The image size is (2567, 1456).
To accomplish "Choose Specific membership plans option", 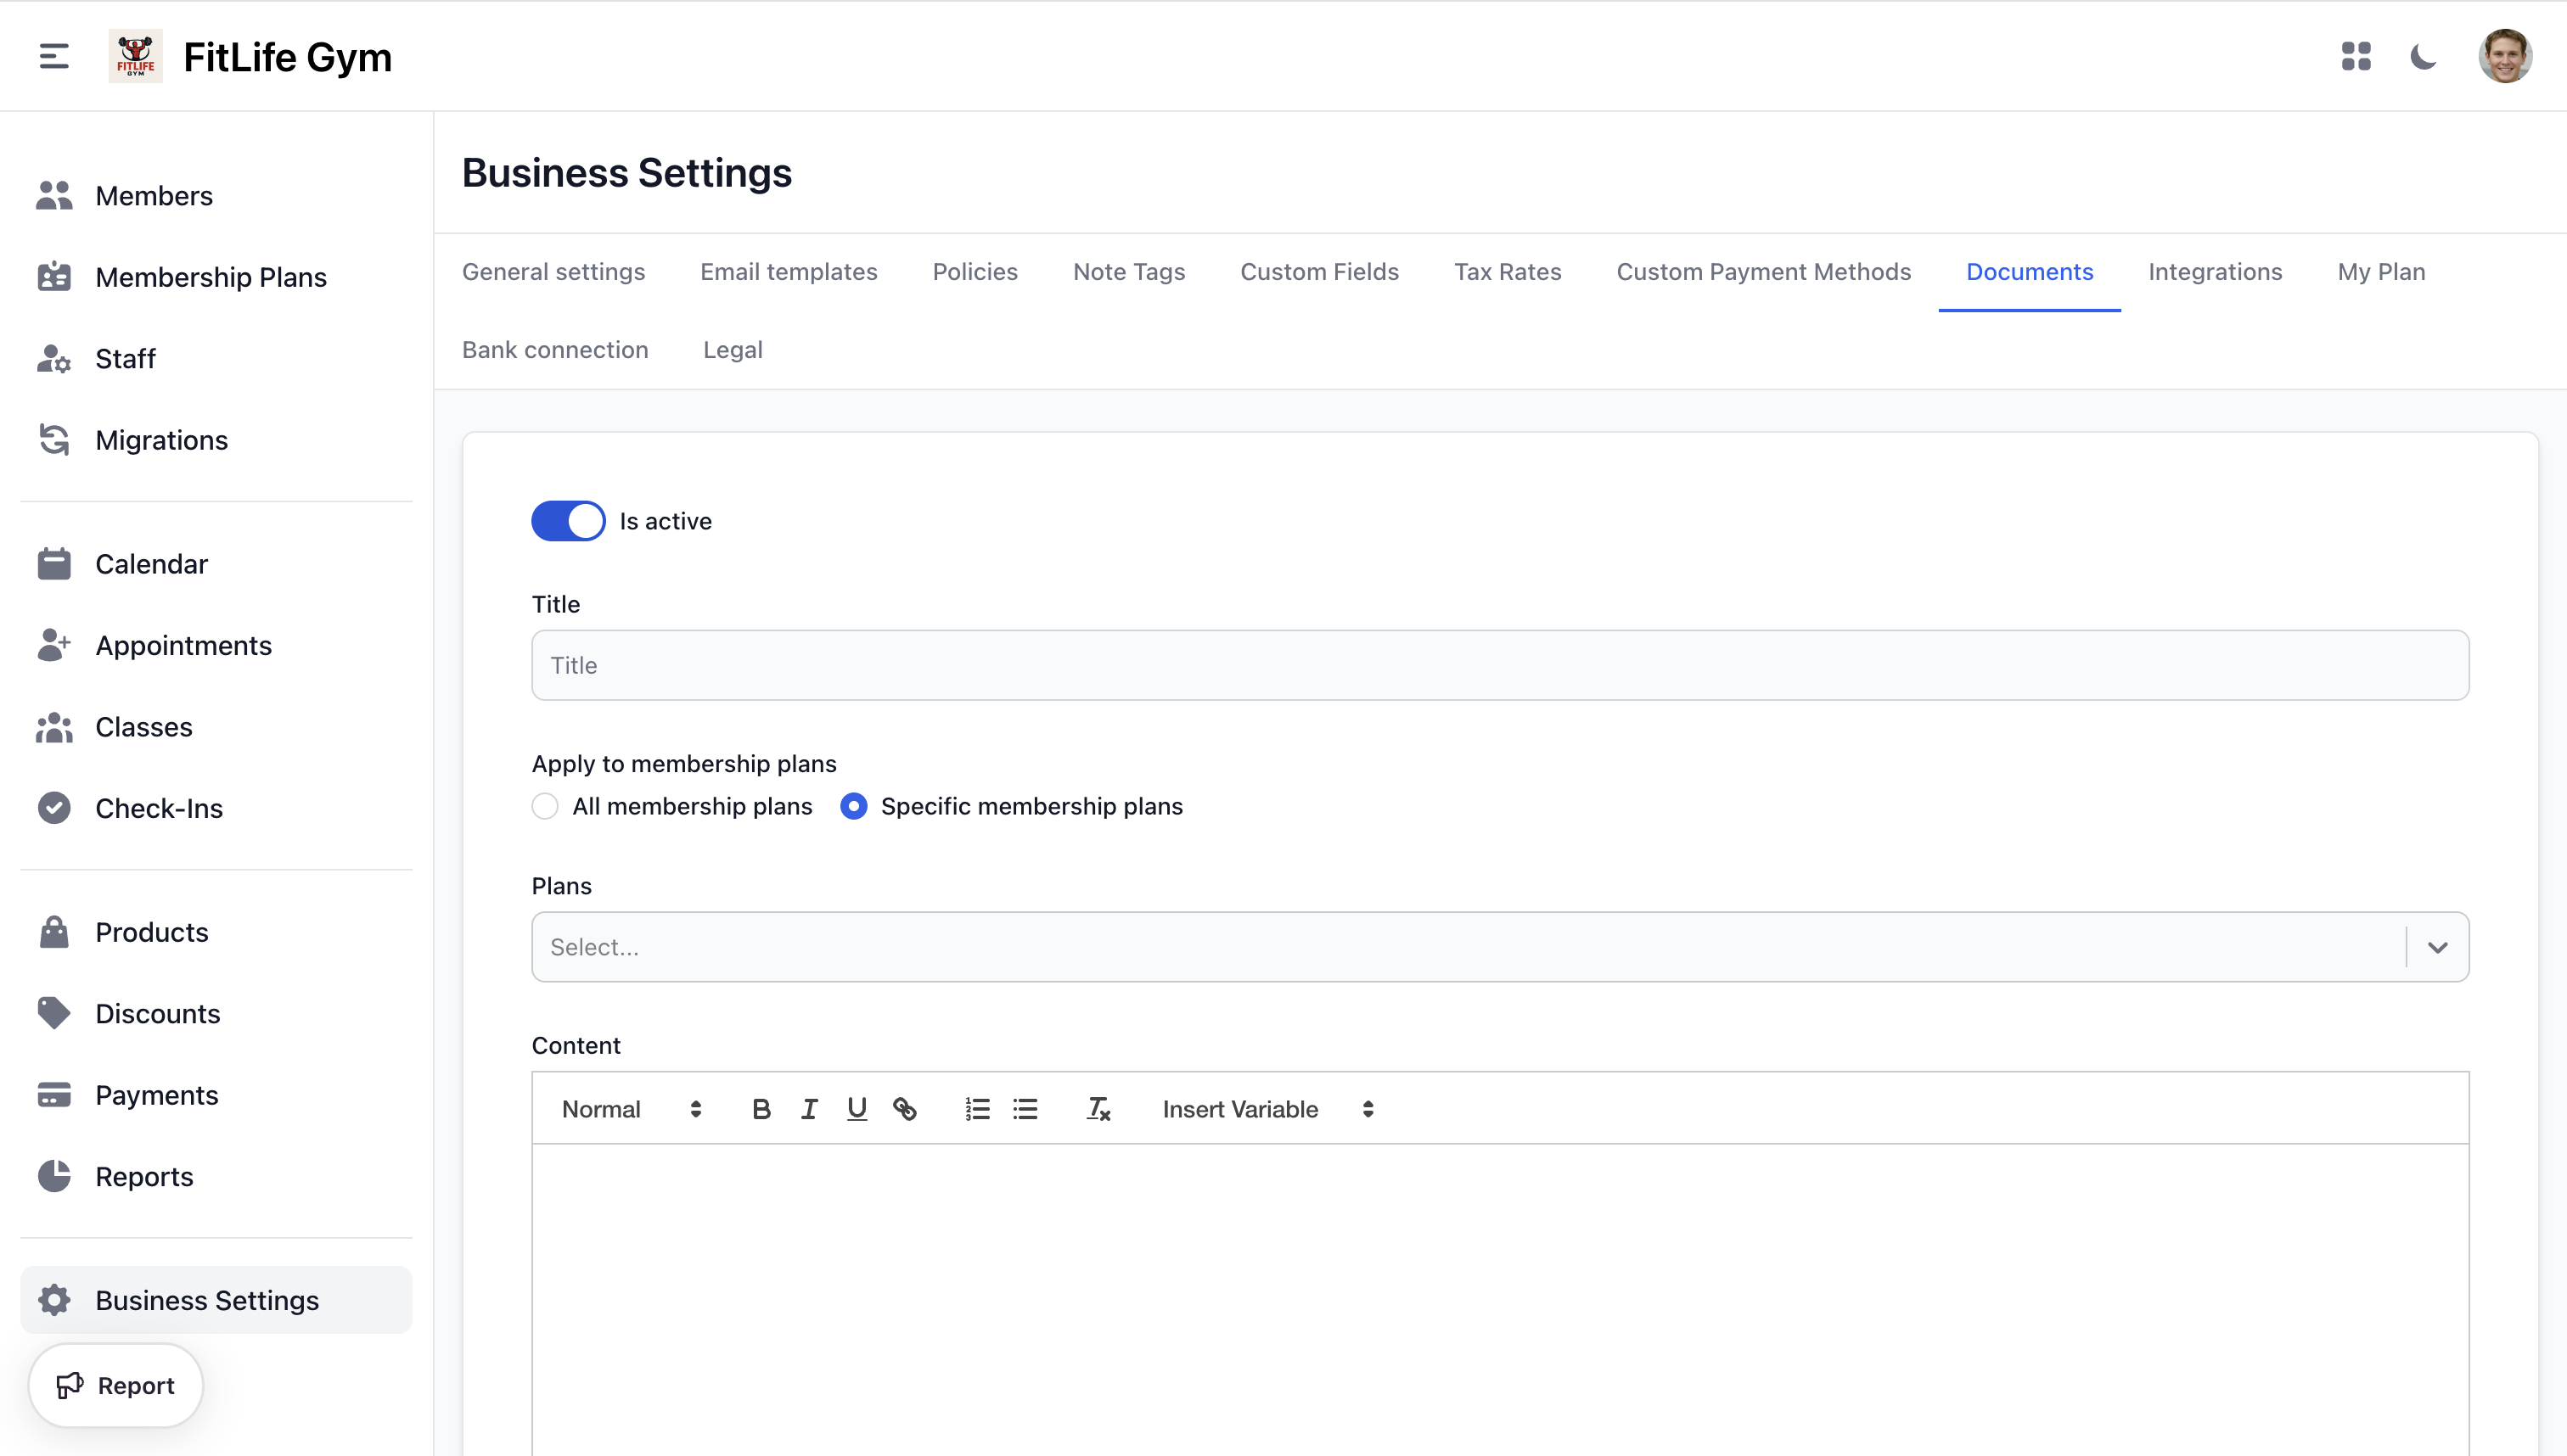I will (x=853, y=806).
